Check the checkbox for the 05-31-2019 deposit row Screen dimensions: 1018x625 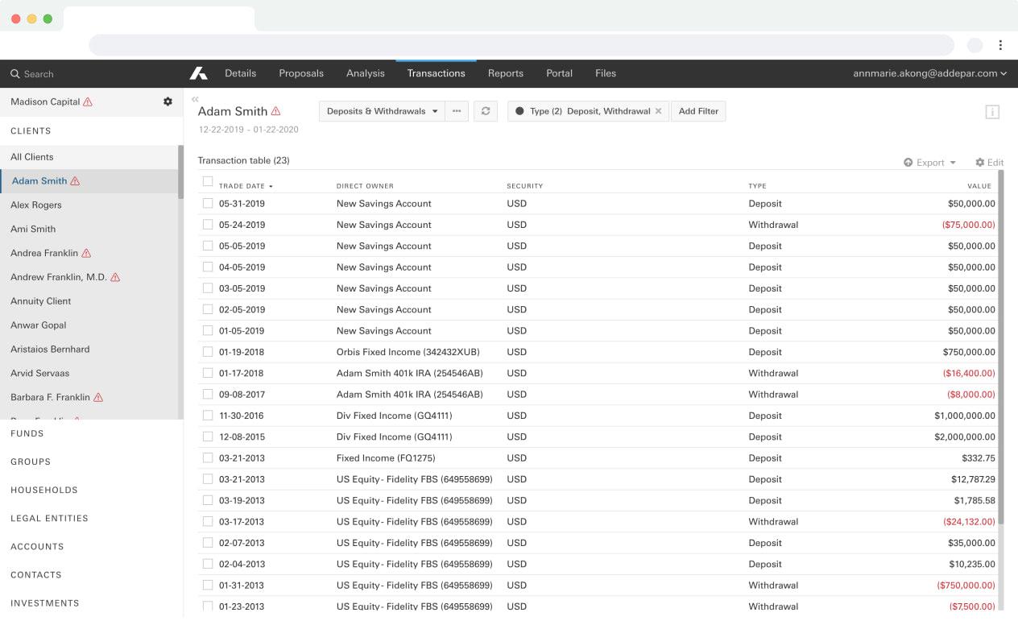[x=207, y=204]
